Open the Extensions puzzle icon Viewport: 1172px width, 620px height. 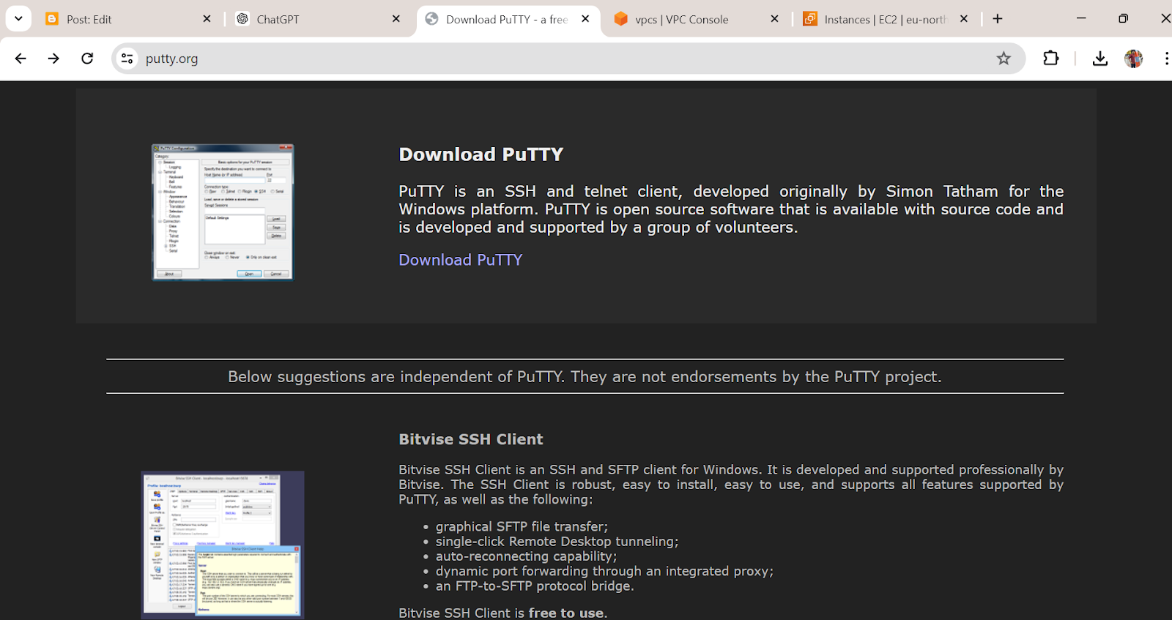tap(1051, 59)
